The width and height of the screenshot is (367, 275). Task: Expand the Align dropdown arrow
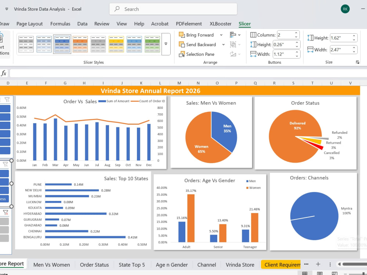(x=239, y=35)
